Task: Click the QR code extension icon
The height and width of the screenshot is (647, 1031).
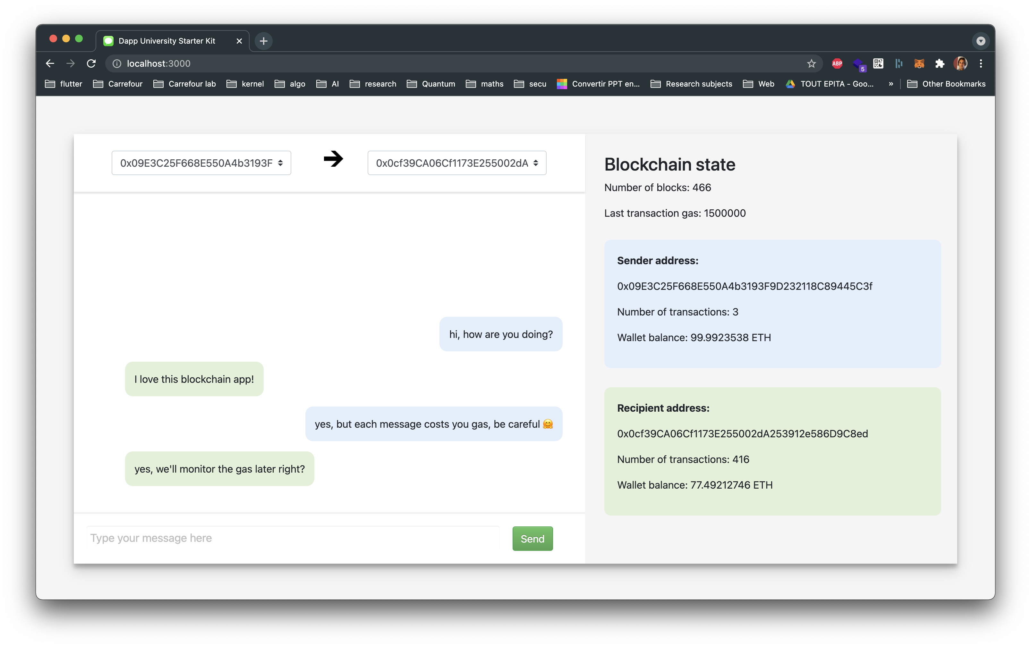Action: pyautogui.click(x=878, y=64)
